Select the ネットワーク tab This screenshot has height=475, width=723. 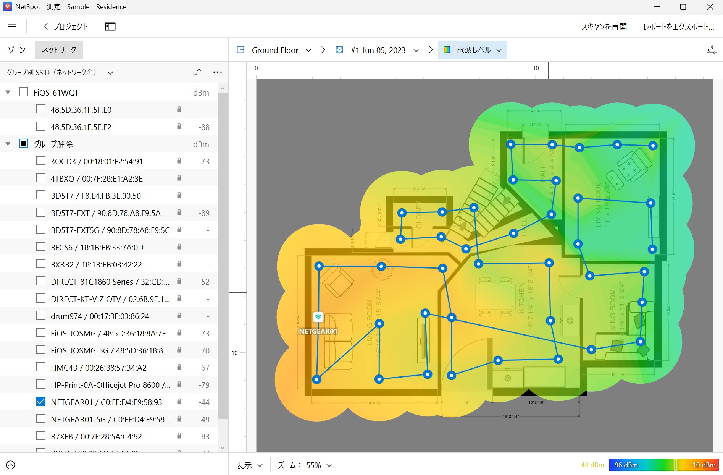(x=59, y=50)
